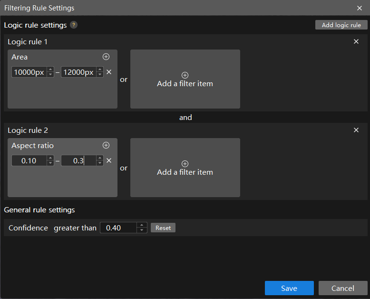The height and width of the screenshot is (299, 370).
Task: Click the Confidence value input field
Action: click(118, 228)
